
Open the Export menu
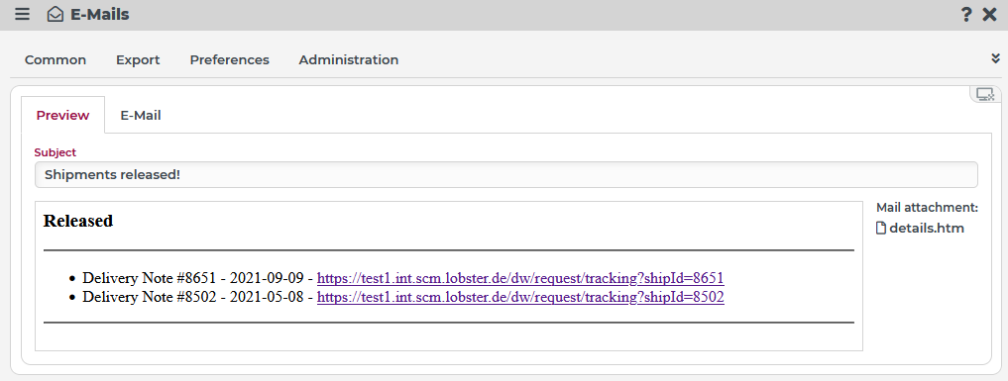point(138,59)
